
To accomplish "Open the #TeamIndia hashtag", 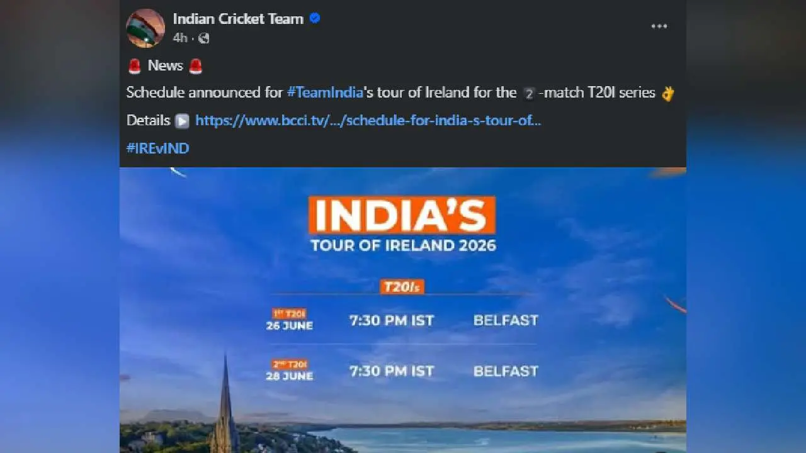I will tap(325, 92).
